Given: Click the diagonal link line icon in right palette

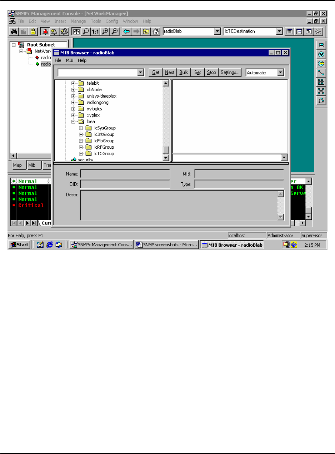Looking at the screenshot, I should 321,73.
